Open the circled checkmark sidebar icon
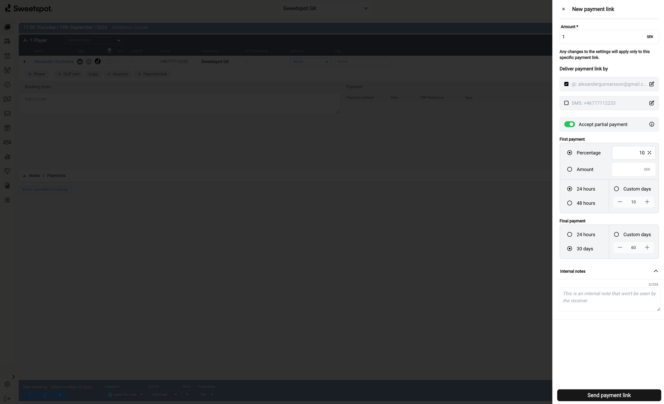Screen dimensions: 664x404 [x=7, y=85]
